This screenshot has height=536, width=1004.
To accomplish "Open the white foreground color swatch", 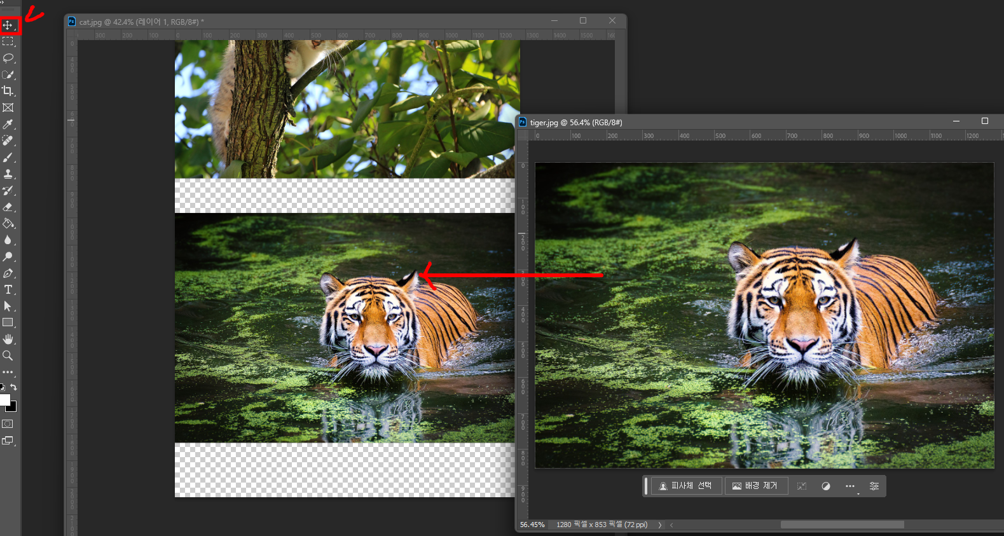I will click(4, 399).
